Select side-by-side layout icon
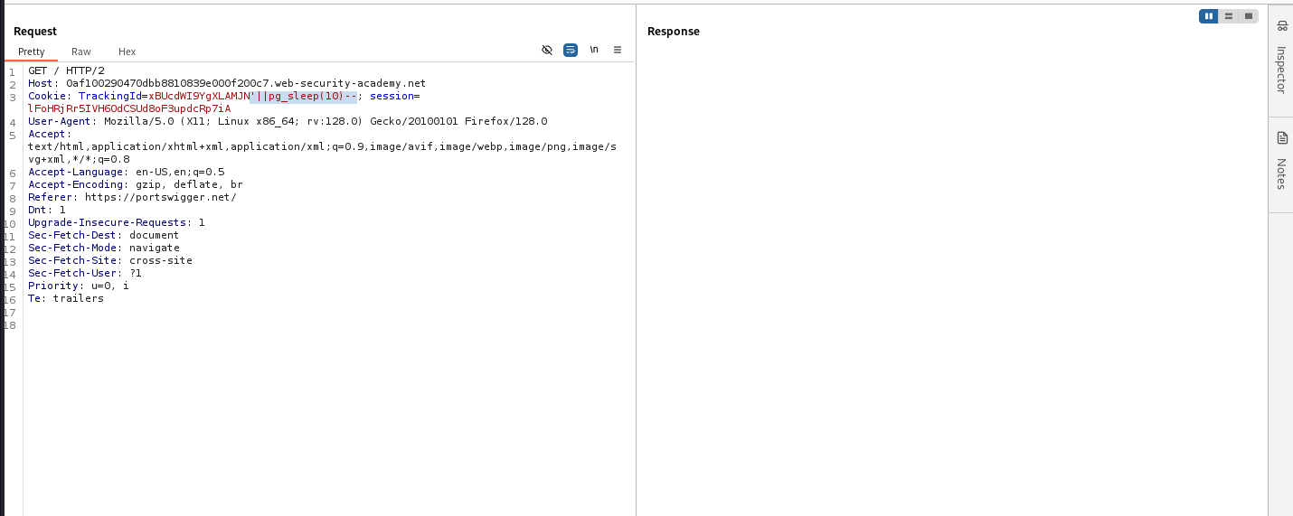 (1209, 16)
